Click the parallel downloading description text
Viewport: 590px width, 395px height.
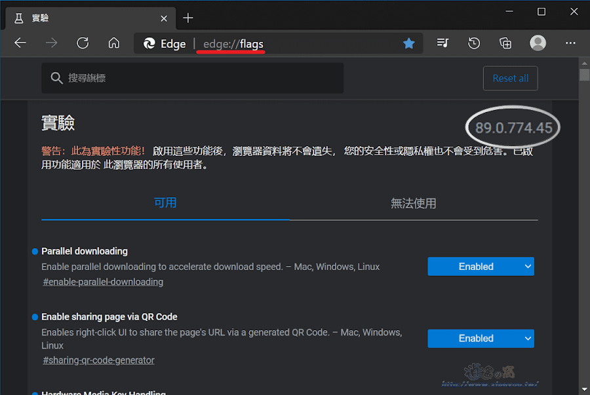click(210, 267)
